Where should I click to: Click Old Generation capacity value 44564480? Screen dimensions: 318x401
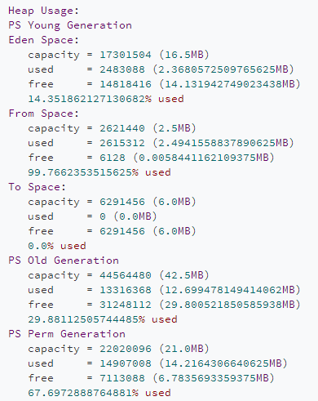(x=126, y=275)
